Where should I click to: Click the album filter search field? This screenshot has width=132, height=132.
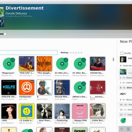click(29, 52)
